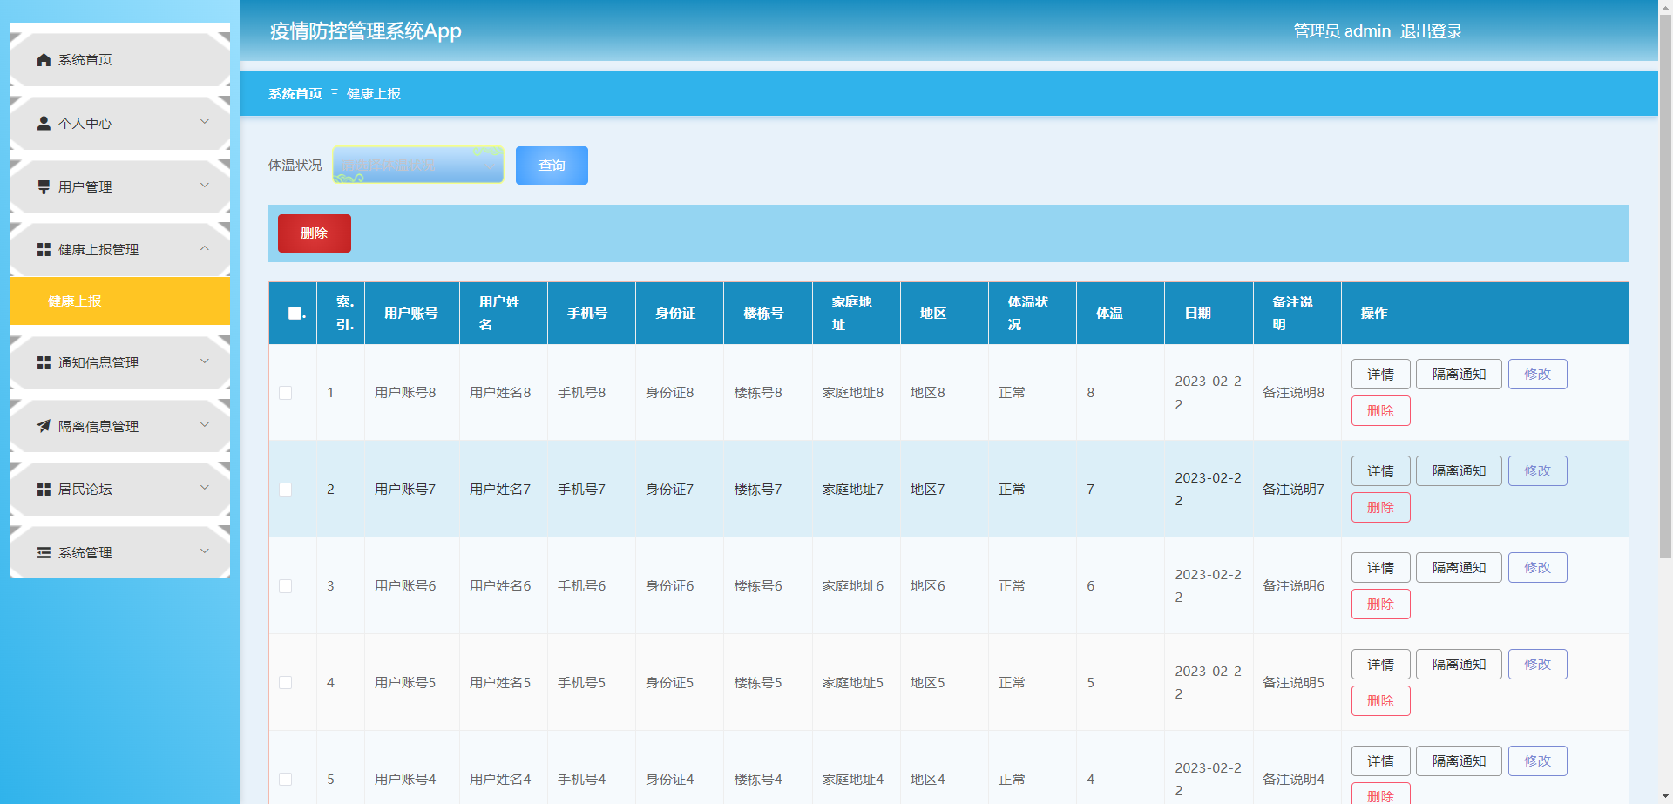Click 退出登录 to log out
The image size is (1673, 804).
click(x=1431, y=31)
